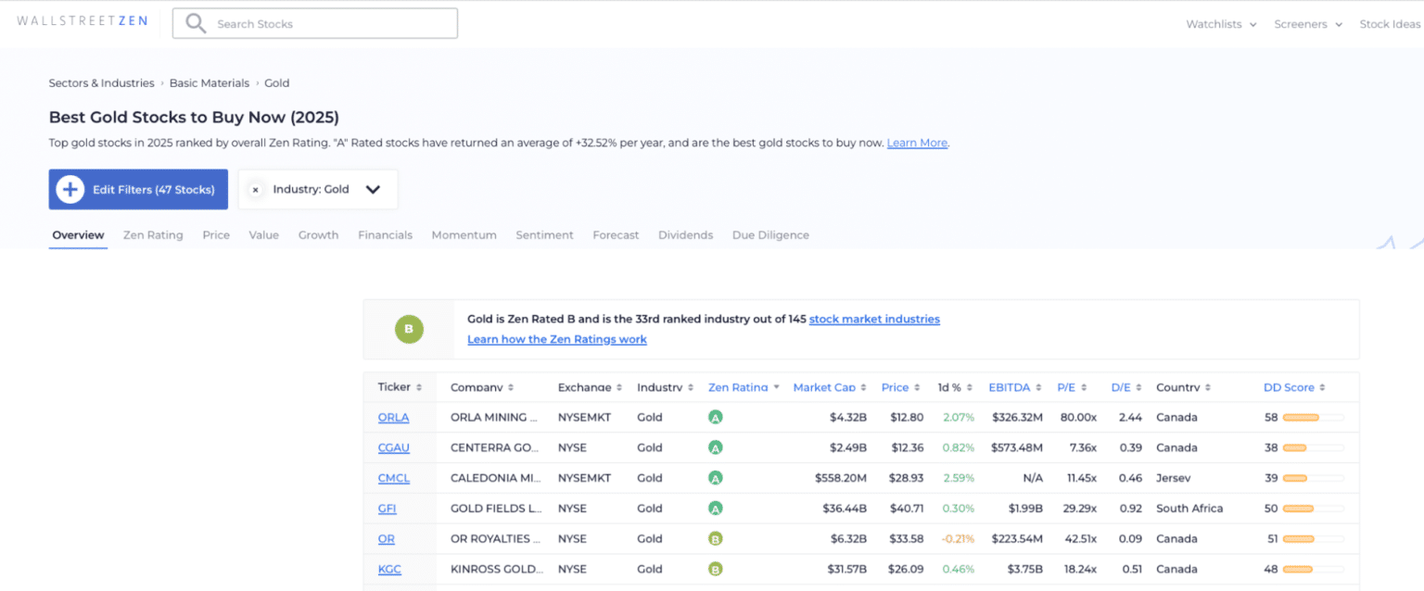
Task: Switch to the Momentum tab
Action: [464, 235]
